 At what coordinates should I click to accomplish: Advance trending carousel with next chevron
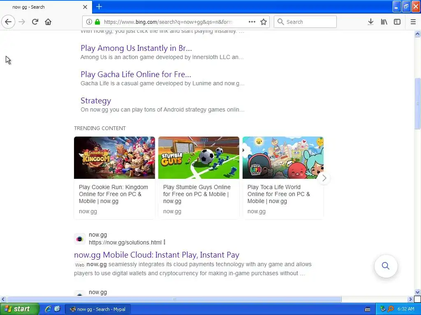[x=324, y=178]
